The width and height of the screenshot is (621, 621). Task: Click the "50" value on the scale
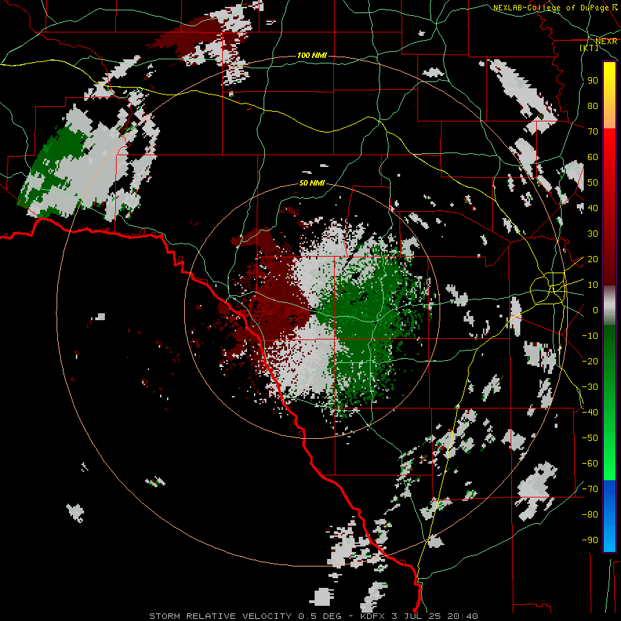pyautogui.click(x=593, y=183)
